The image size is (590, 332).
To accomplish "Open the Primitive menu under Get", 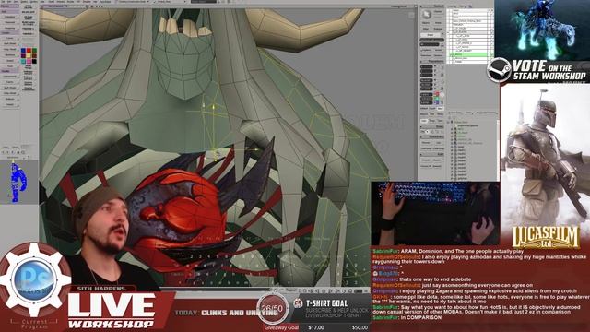I will [10, 17].
